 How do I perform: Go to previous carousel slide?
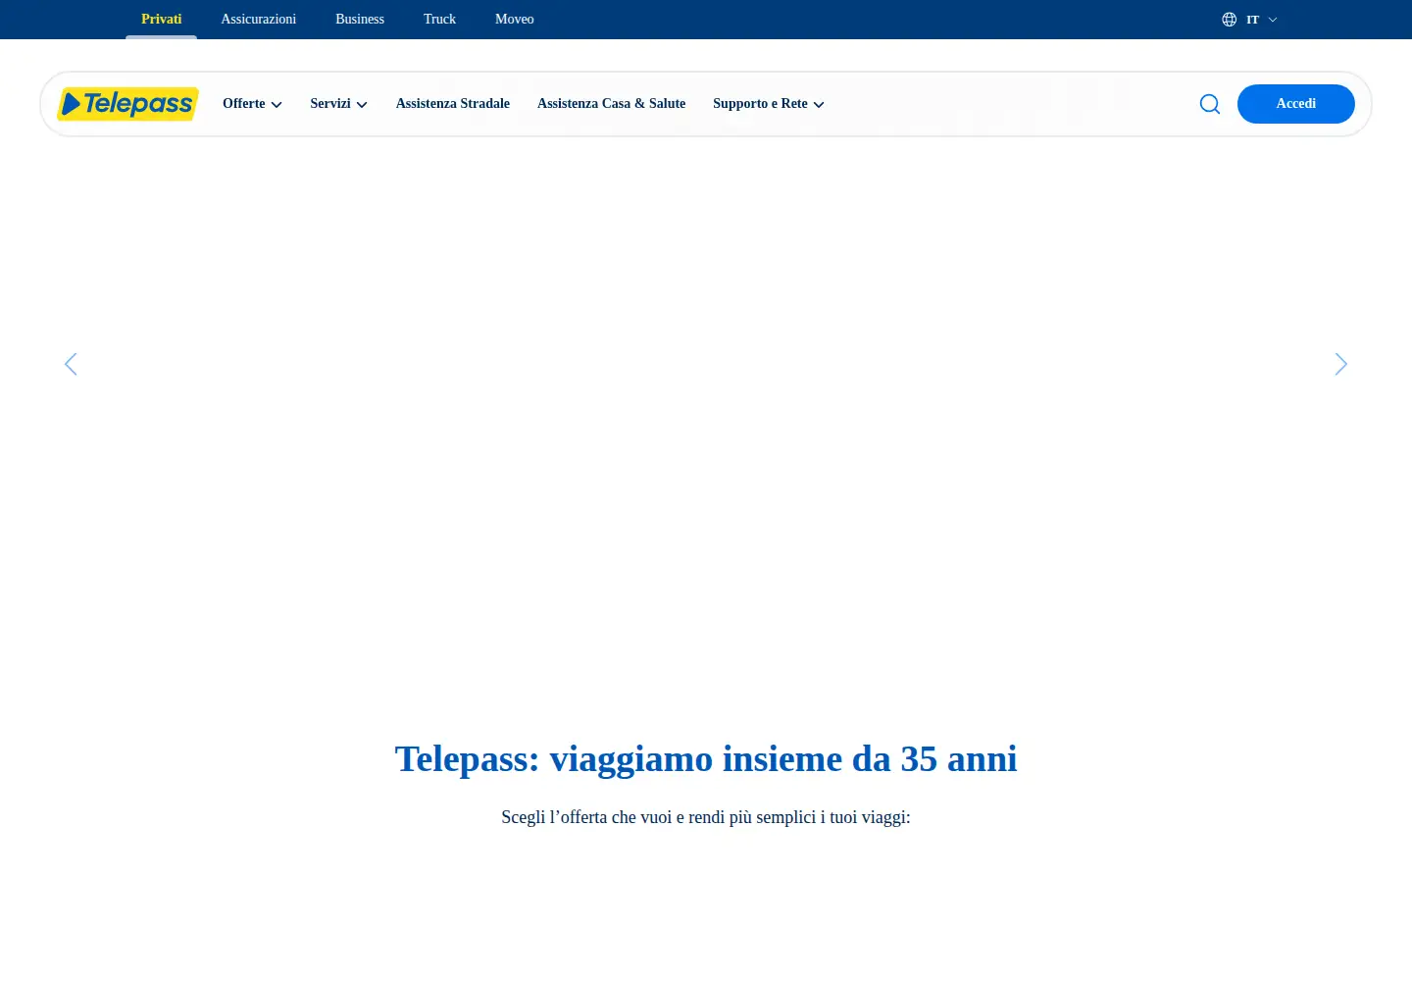coord(71,364)
